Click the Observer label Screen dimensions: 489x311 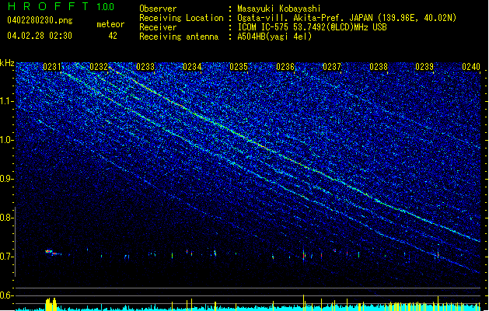click(x=158, y=9)
